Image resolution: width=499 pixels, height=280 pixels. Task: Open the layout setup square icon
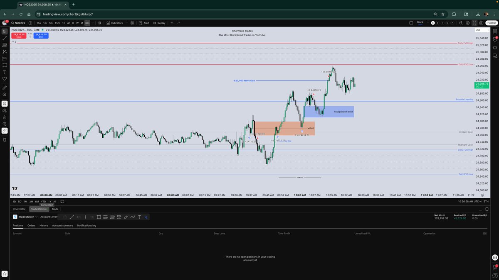[411, 23]
